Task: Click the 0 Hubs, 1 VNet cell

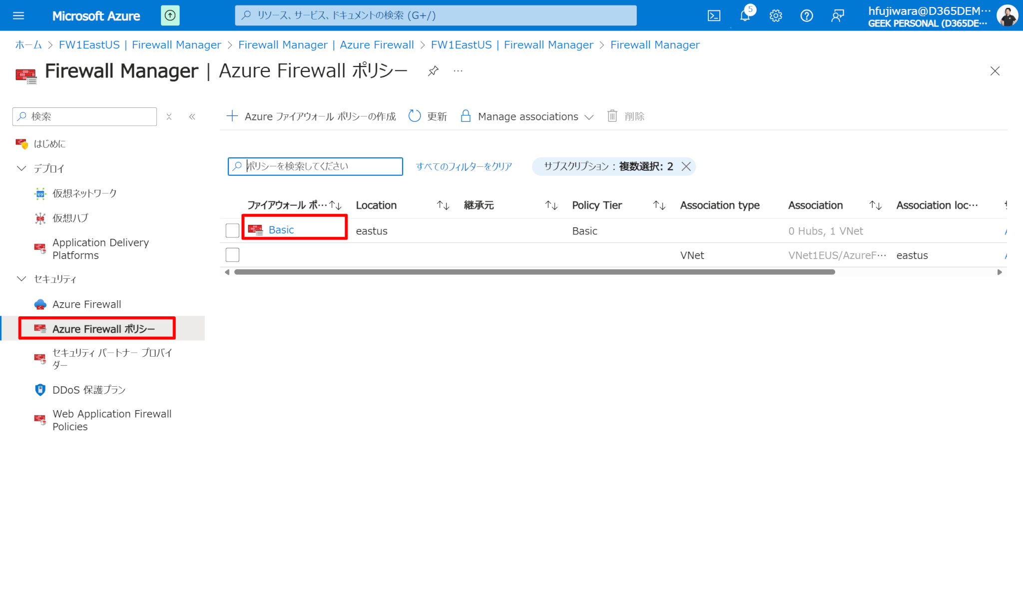Action: point(826,231)
